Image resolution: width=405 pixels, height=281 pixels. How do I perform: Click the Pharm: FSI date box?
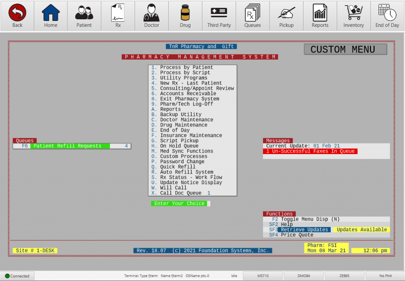326,248
